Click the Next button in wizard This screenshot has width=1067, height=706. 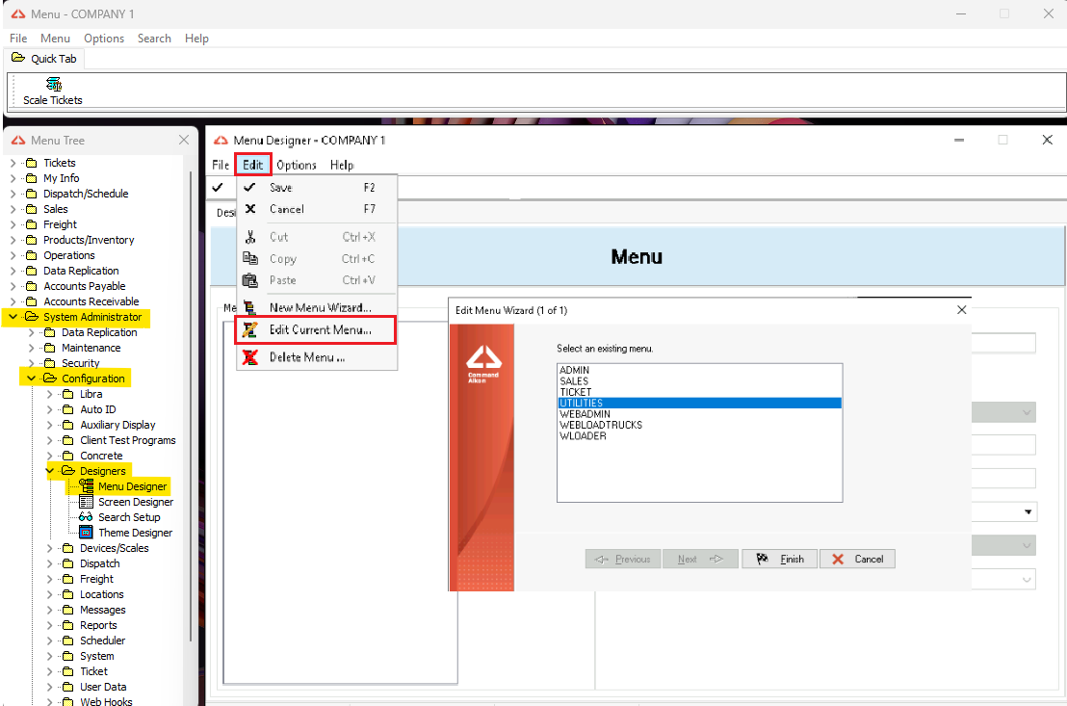(701, 559)
